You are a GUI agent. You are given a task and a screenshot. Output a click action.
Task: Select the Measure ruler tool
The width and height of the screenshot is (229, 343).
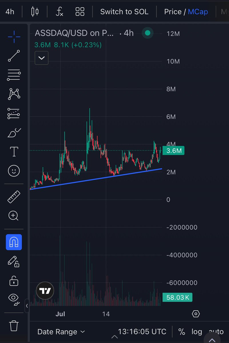[x=13, y=197]
